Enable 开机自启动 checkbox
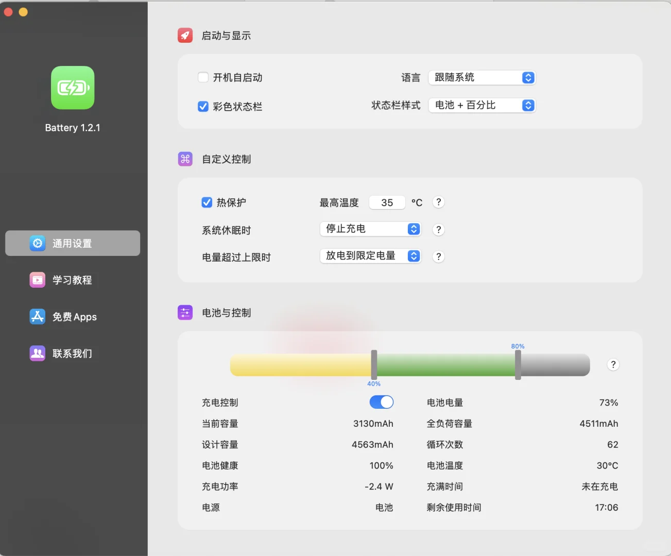This screenshot has width=671, height=556. coord(203,77)
